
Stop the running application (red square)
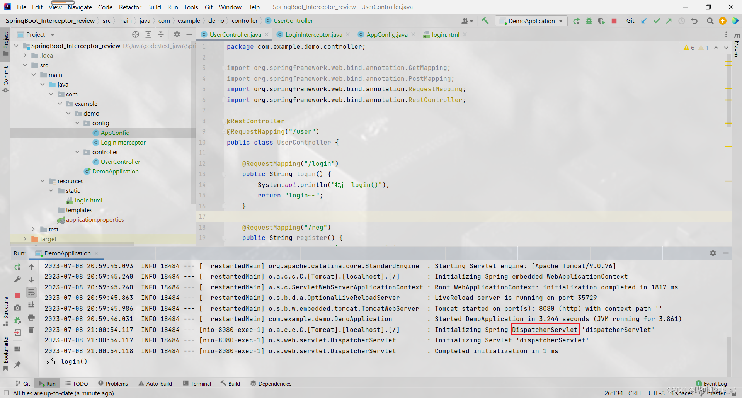[614, 21]
